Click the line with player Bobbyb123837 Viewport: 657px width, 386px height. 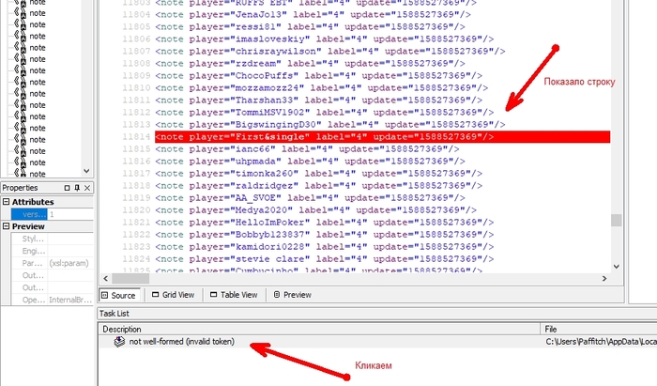coord(325,234)
